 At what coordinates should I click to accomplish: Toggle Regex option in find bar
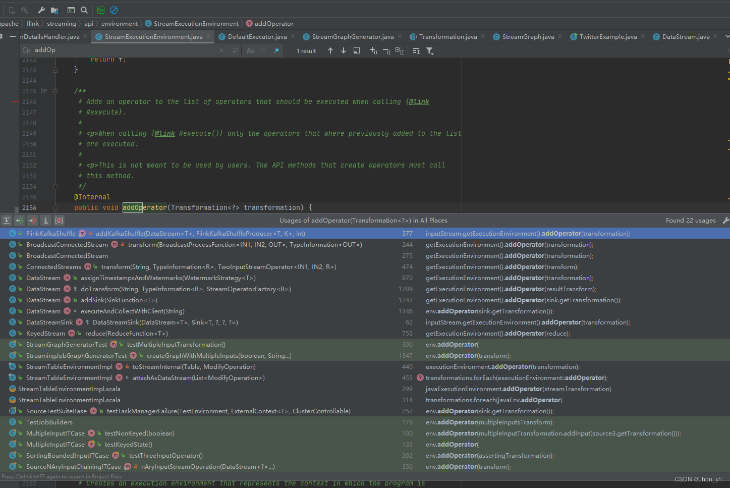point(276,50)
